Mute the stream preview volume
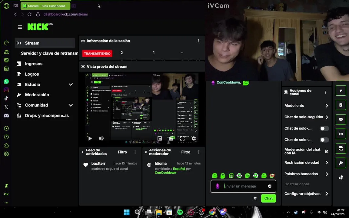Viewport: 349px width, 218px height. 101,138
